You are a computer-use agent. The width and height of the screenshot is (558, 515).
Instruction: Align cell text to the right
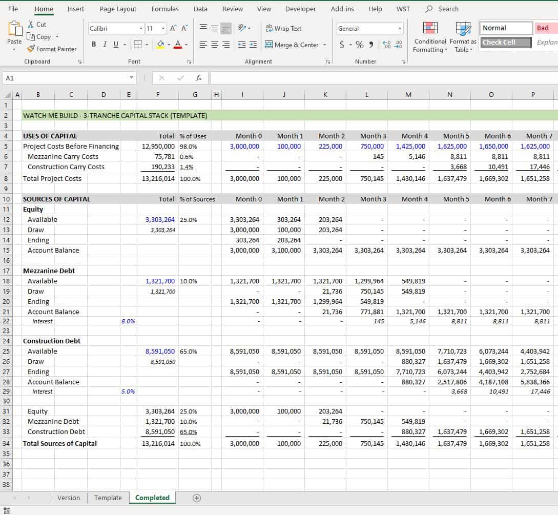click(x=226, y=45)
